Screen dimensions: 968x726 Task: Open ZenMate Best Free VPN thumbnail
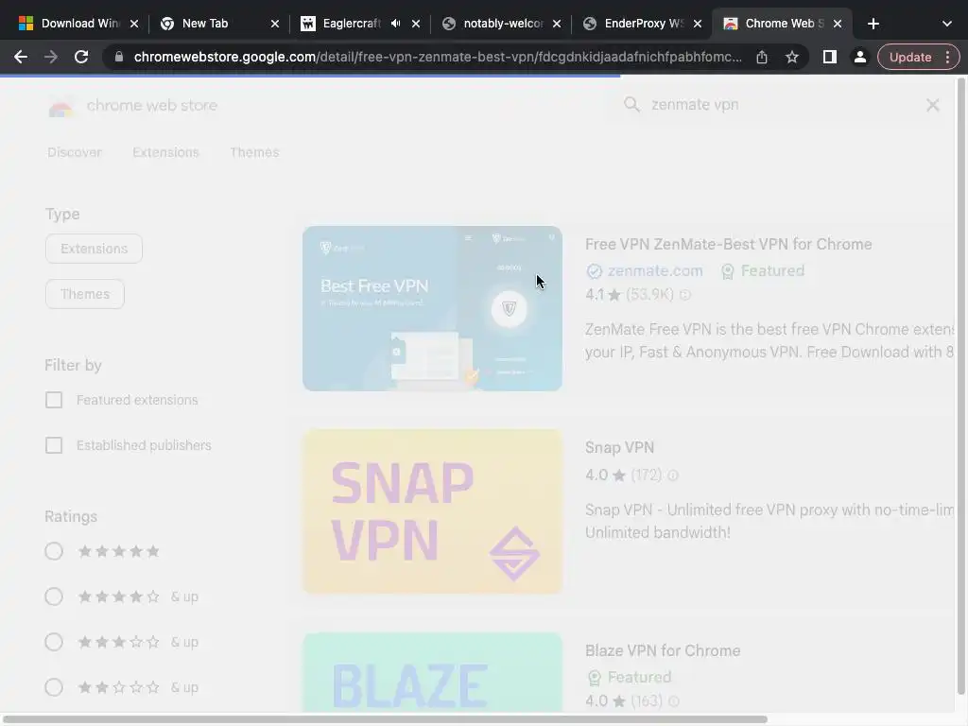(432, 309)
